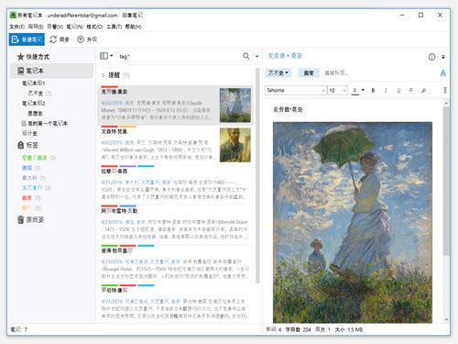Screen dimensions: 458x344
Task: Select 艺术史 (7) notebook in sidebar
Action: 39,94
